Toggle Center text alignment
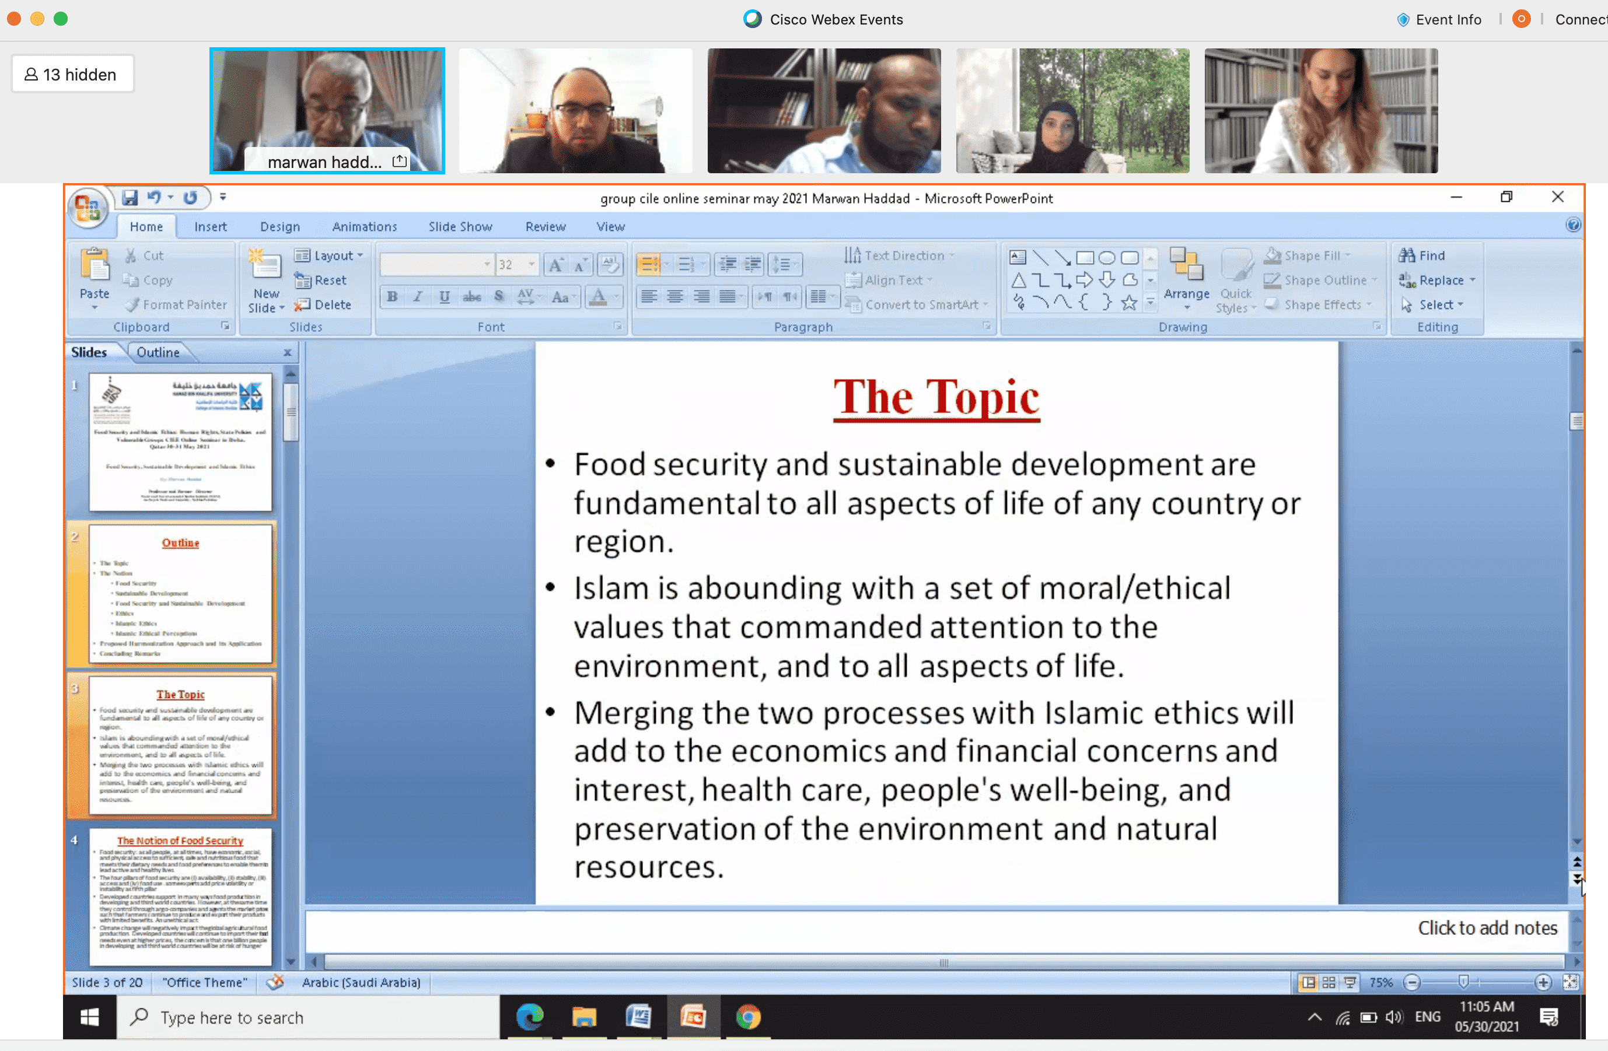This screenshot has height=1051, width=1608. (x=675, y=296)
